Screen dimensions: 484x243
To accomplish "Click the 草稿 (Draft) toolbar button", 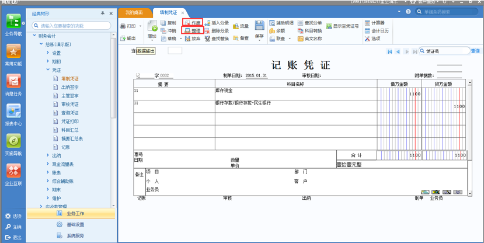I will click(168, 39).
